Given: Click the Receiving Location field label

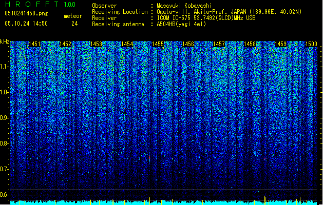Looking at the screenshot, I should click(x=120, y=12).
